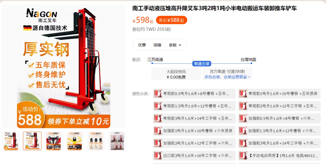Screen dimensions: 326x164
Task: Pick the 加强款1吨升1.6米+10号槽钢 variant
Action: point(194,131)
